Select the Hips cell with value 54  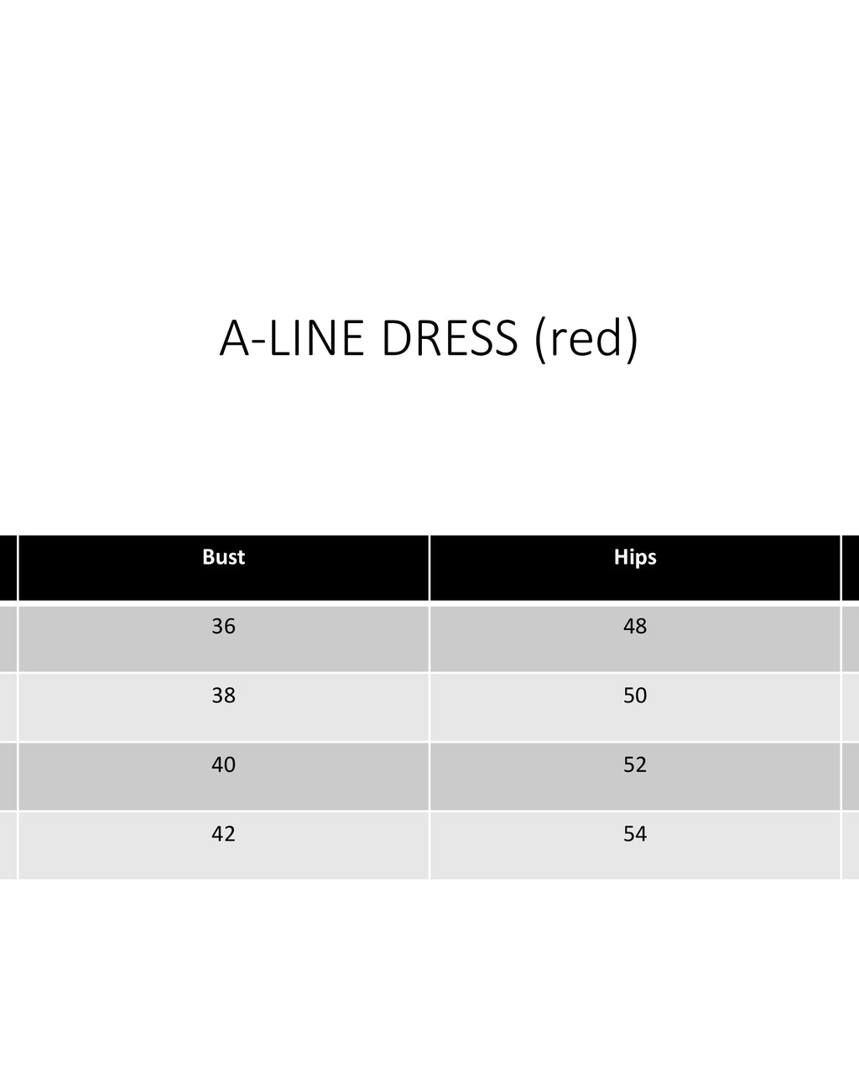[635, 845]
